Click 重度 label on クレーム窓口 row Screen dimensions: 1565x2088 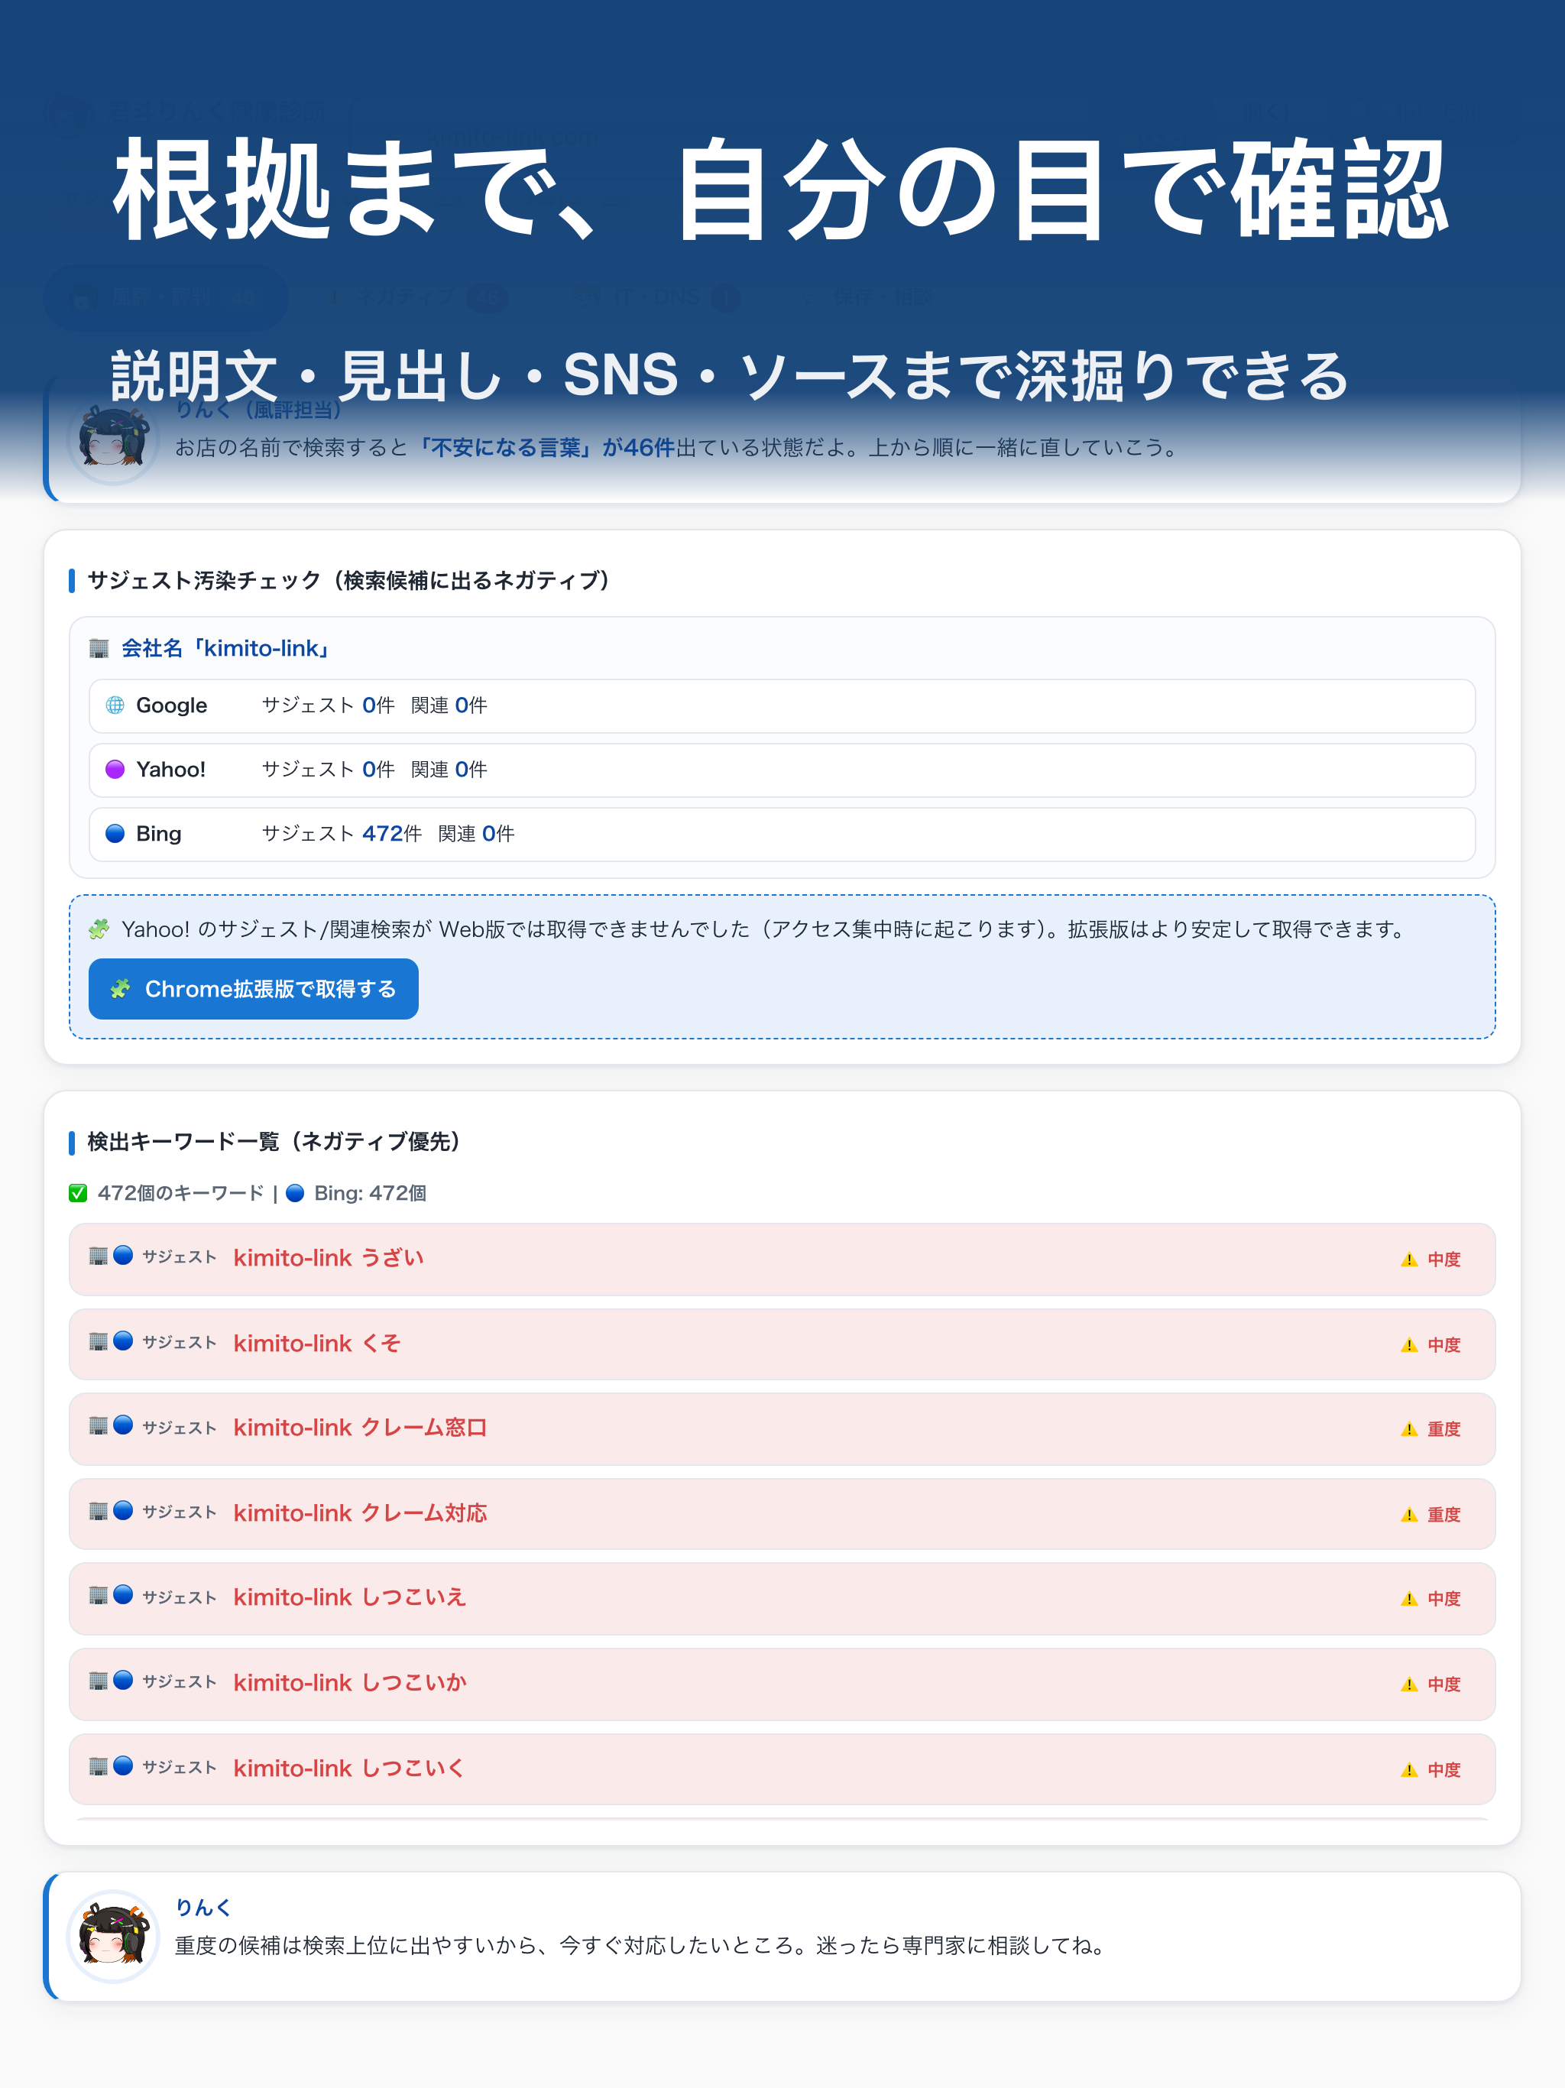click(1444, 1429)
